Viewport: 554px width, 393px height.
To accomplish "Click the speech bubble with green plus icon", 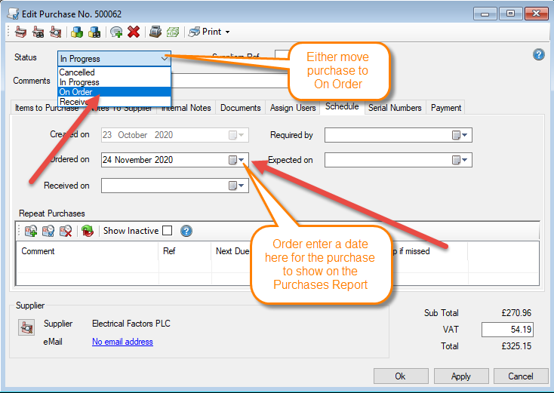I will [x=115, y=32].
